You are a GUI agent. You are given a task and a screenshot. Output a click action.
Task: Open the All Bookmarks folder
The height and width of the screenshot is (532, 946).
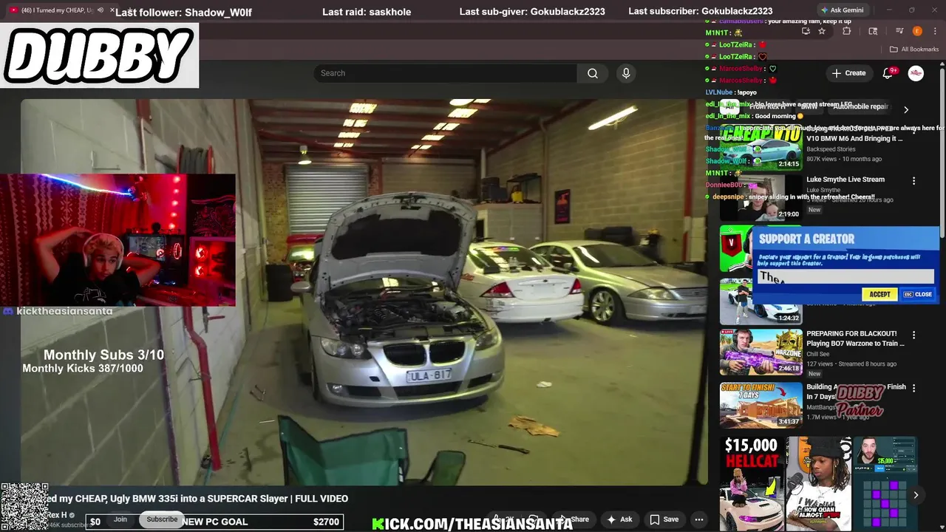click(x=914, y=50)
